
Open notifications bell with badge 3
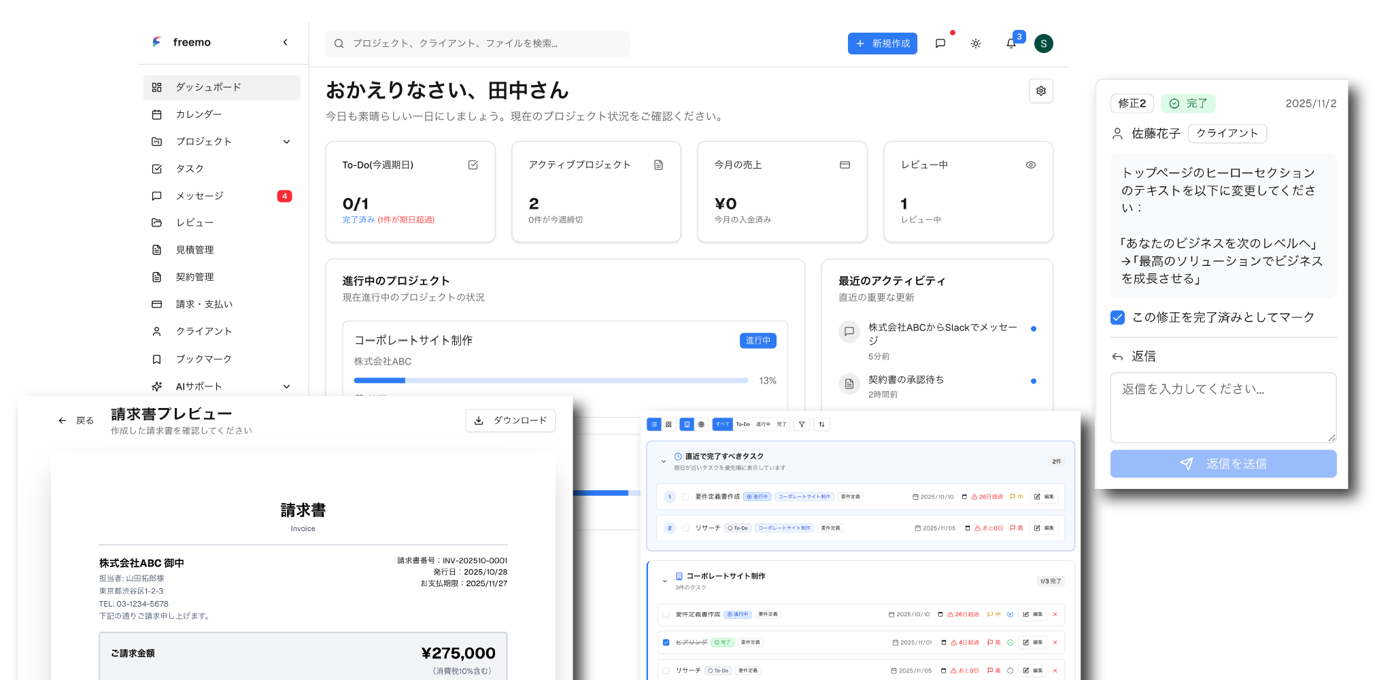pyautogui.click(x=1011, y=44)
